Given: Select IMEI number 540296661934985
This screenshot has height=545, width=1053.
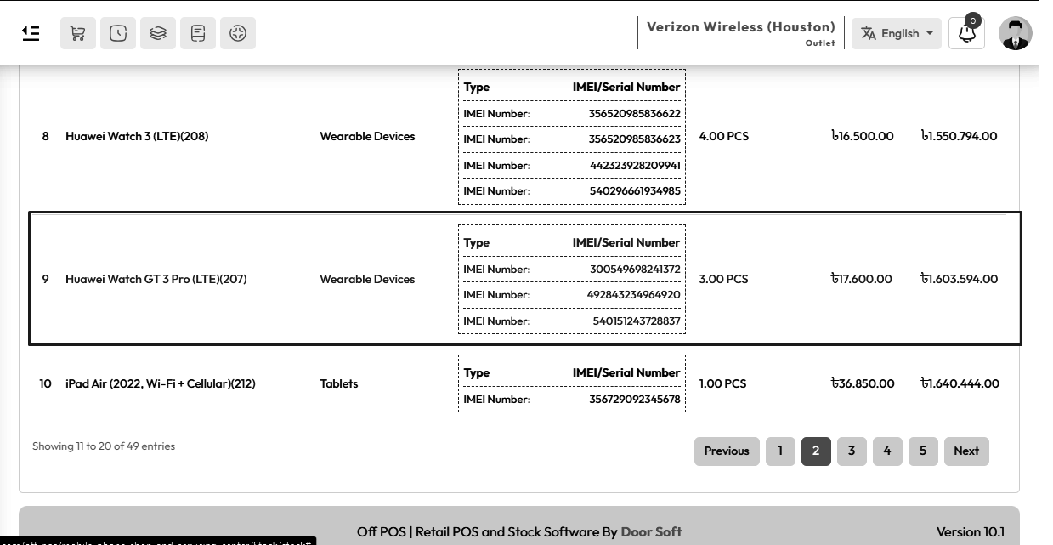Looking at the screenshot, I should (x=635, y=190).
